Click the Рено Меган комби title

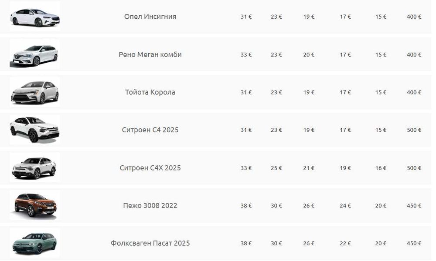pyautogui.click(x=150, y=55)
